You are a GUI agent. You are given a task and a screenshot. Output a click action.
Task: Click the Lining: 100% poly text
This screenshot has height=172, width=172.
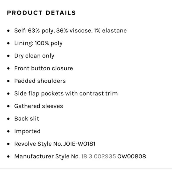(38, 43)
